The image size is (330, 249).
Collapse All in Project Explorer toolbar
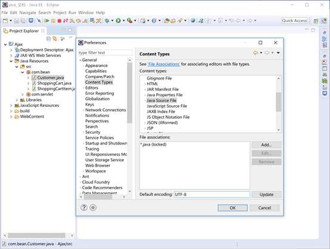[x=49, y=39]
